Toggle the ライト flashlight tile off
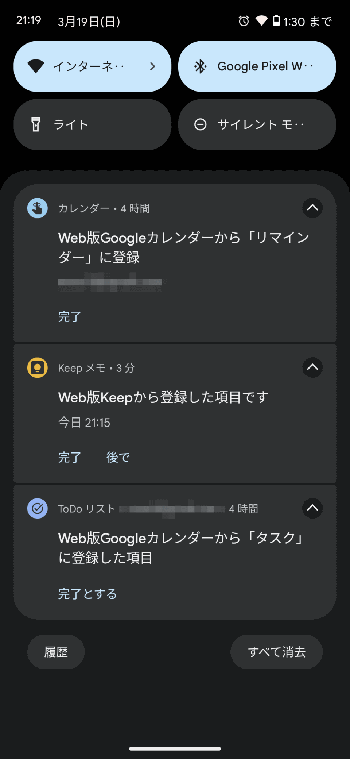The height and width of the screenshot is (759, 350). [x=93, y=124]
